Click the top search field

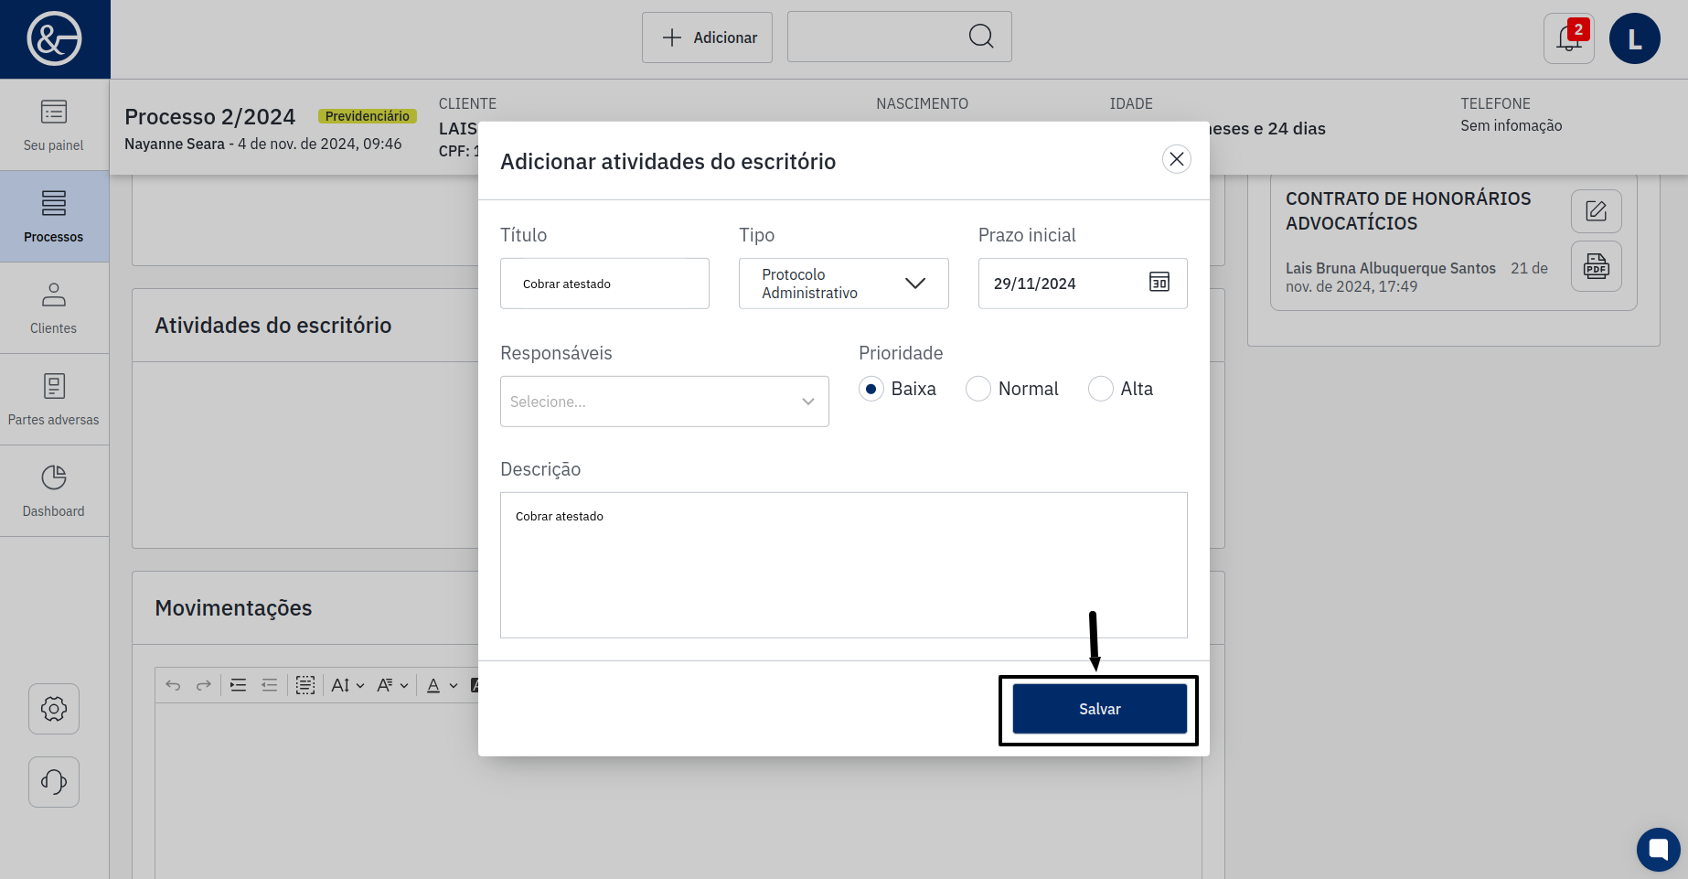899,37
